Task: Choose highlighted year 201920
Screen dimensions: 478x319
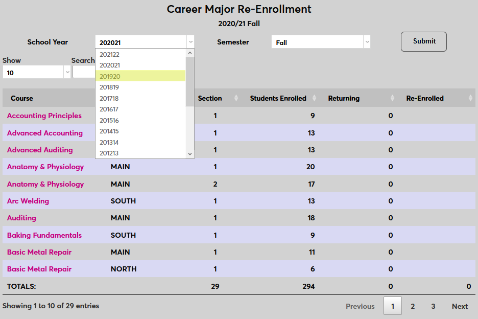Action: (140, 76)
